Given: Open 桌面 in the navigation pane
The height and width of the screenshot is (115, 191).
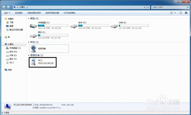Looking at the screenshot, I should tap(10, 26).
